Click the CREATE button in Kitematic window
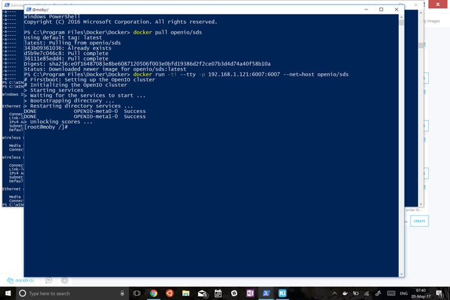This screenshot has width=450, height=300. 419,221
